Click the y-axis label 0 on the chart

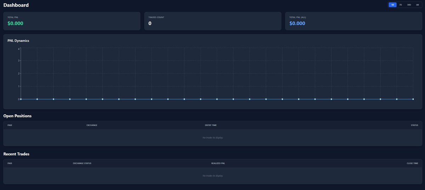[19, 99]
